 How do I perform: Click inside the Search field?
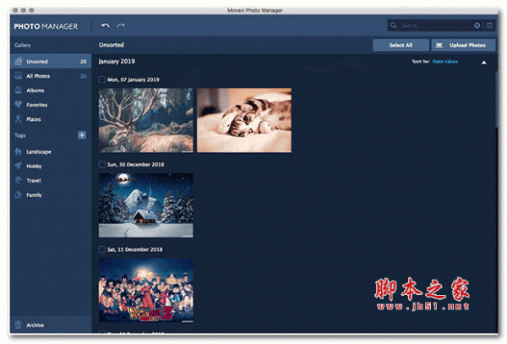[437, 25]
